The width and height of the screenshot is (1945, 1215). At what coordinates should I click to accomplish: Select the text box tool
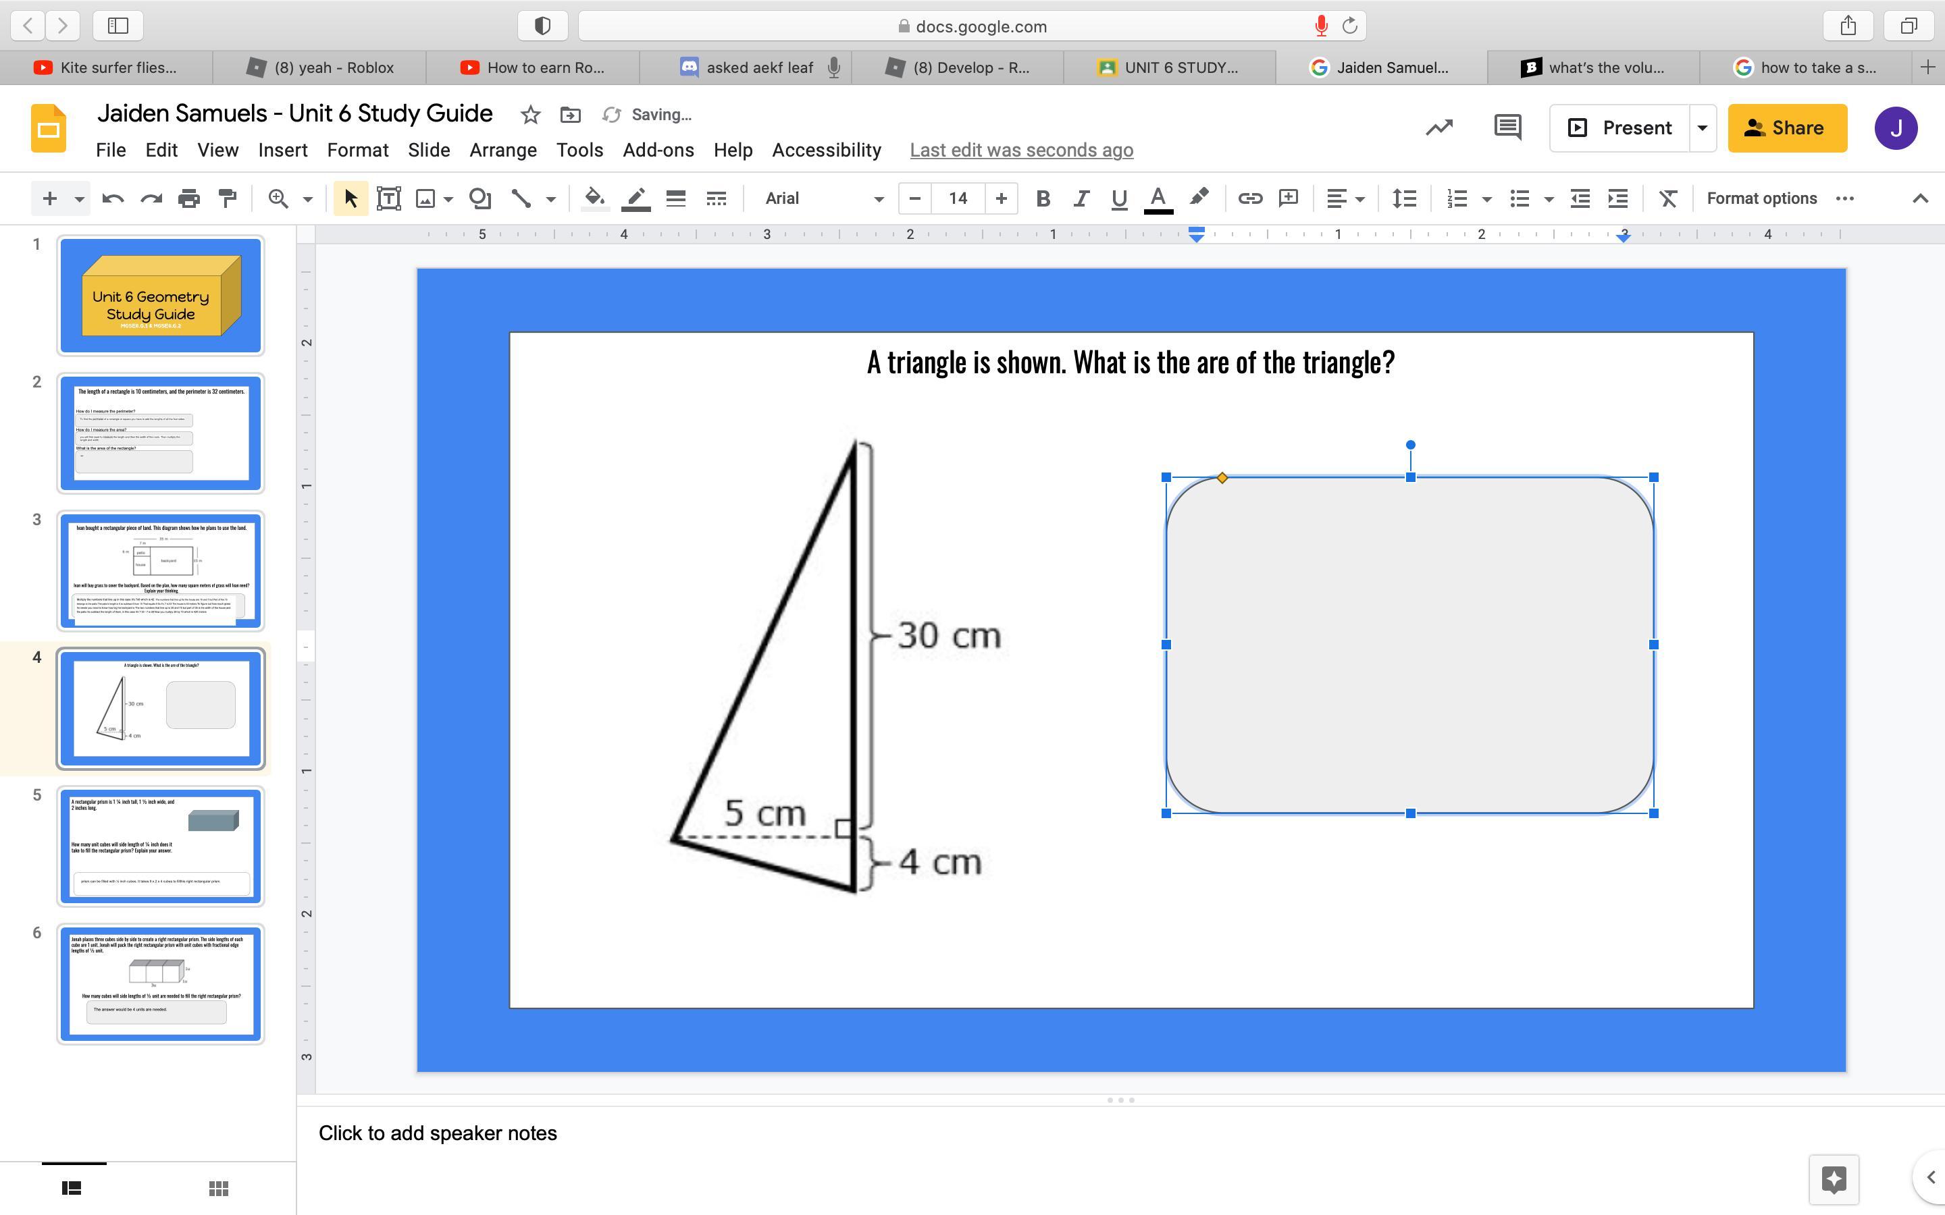click(x=389, y=198)
